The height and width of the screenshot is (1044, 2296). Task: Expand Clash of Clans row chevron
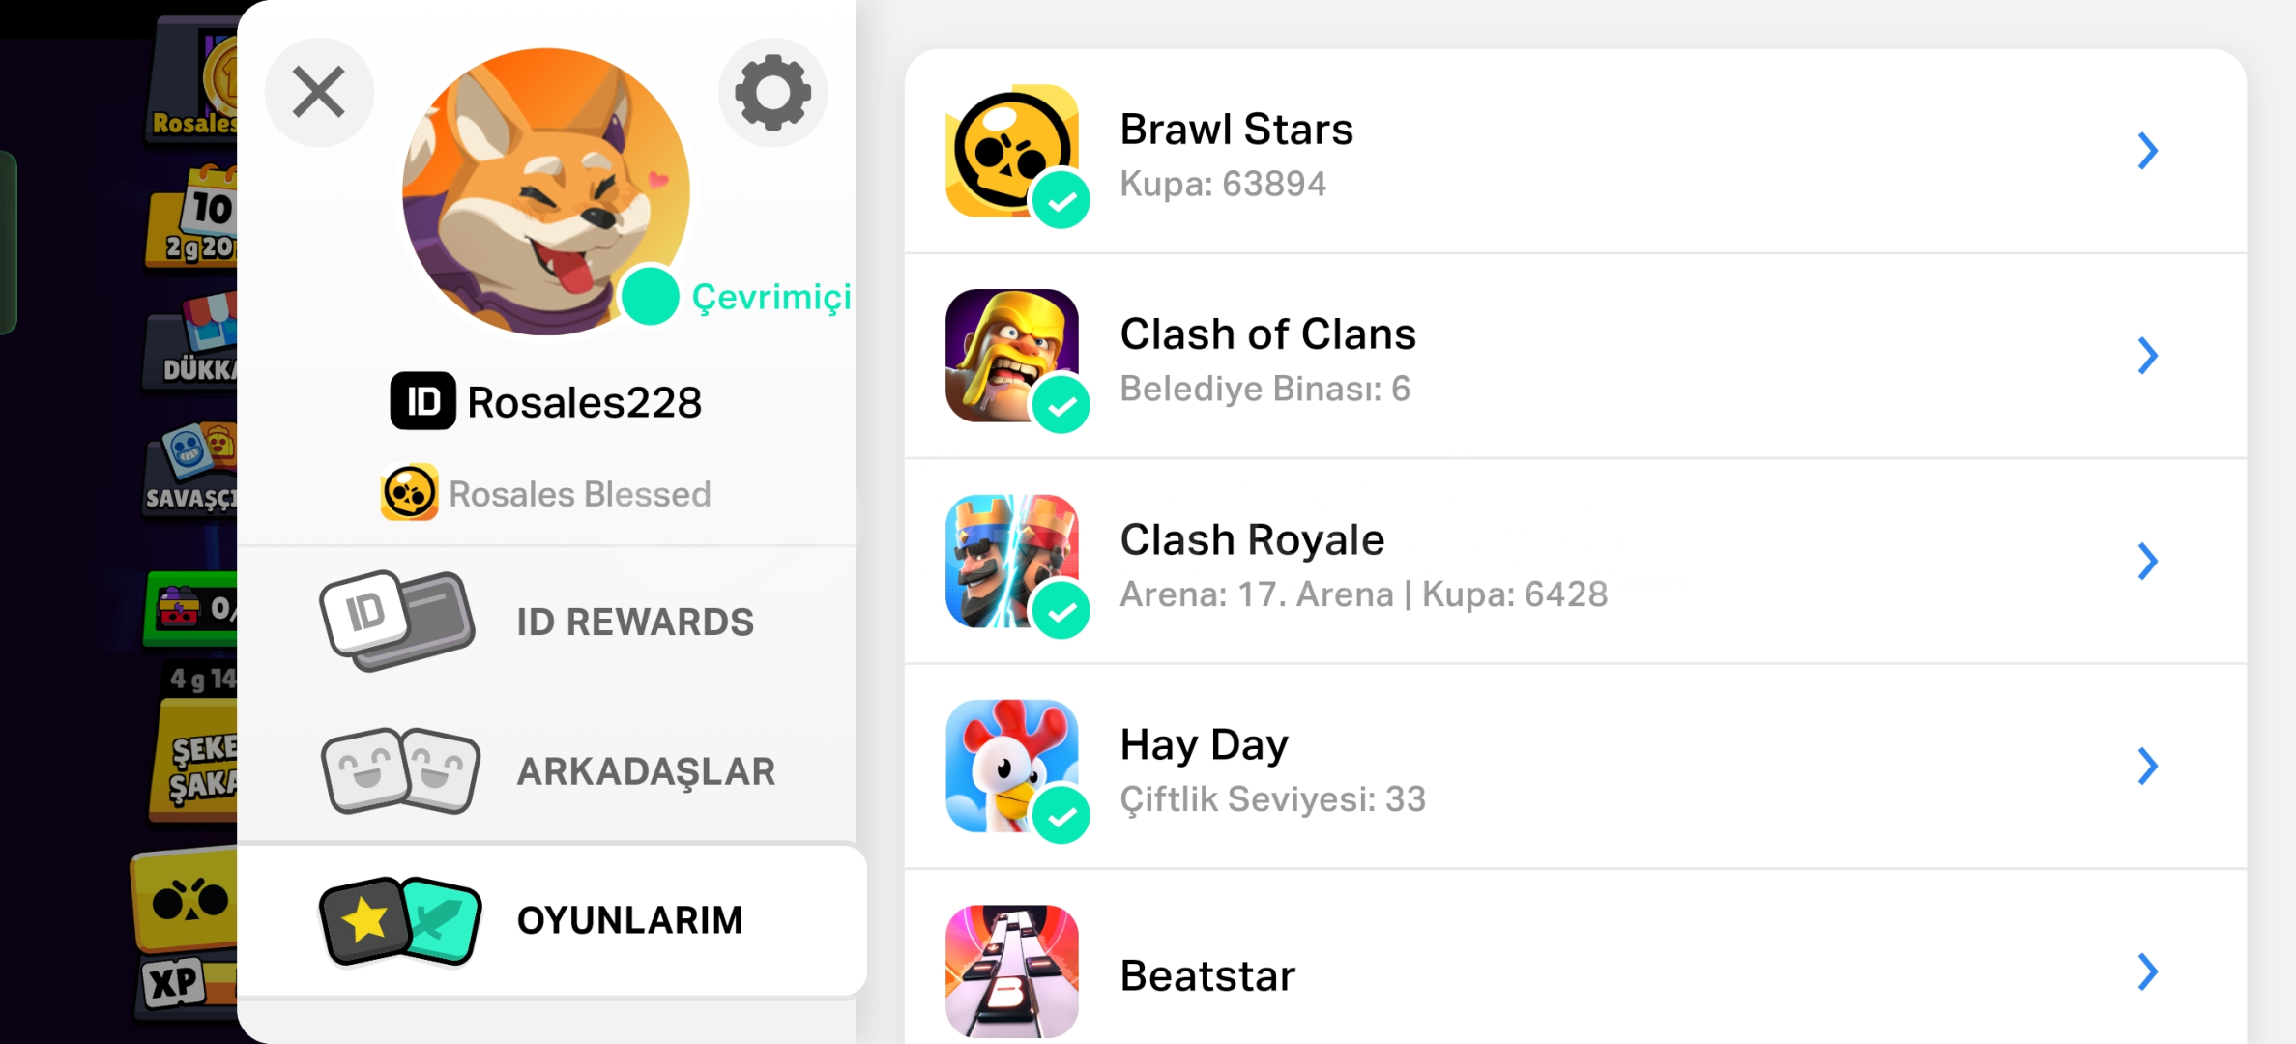point(2147,356)
